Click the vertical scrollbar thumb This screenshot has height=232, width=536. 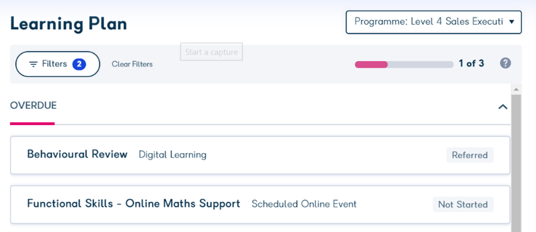click(x=516, y=163)
